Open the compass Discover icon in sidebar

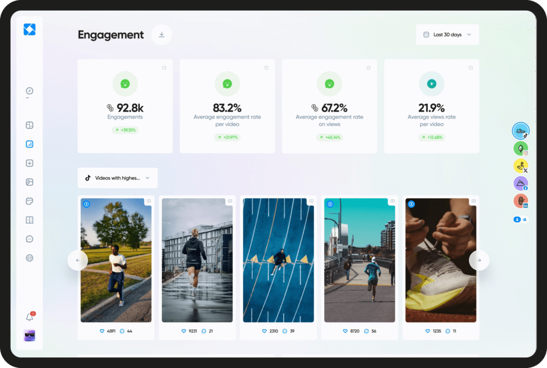[30, 91]
